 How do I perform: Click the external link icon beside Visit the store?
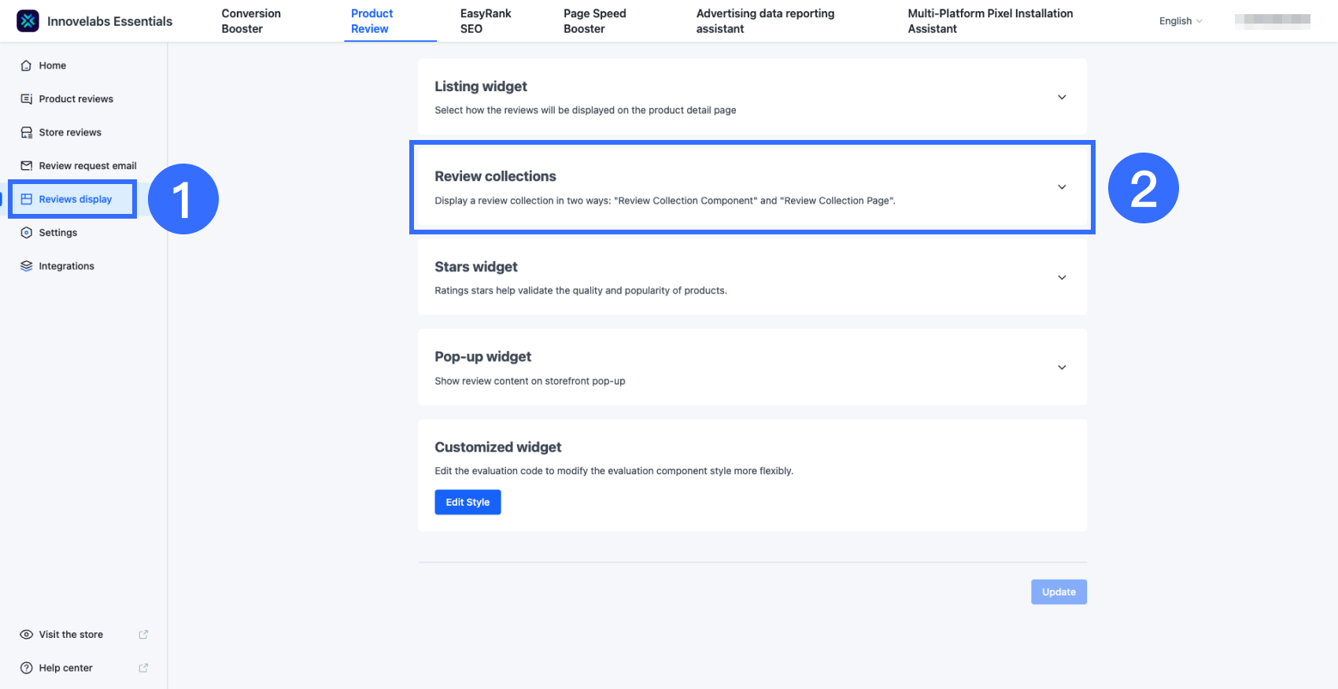point(143,635)
